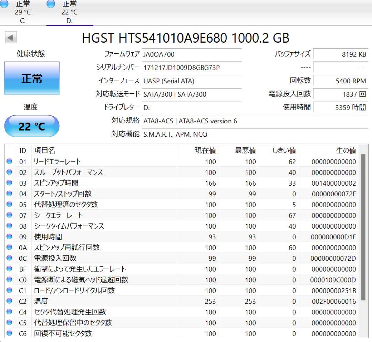The image size is (372, 342).
Task: Click the status orb for ID 02
Action: pos(9,172)
